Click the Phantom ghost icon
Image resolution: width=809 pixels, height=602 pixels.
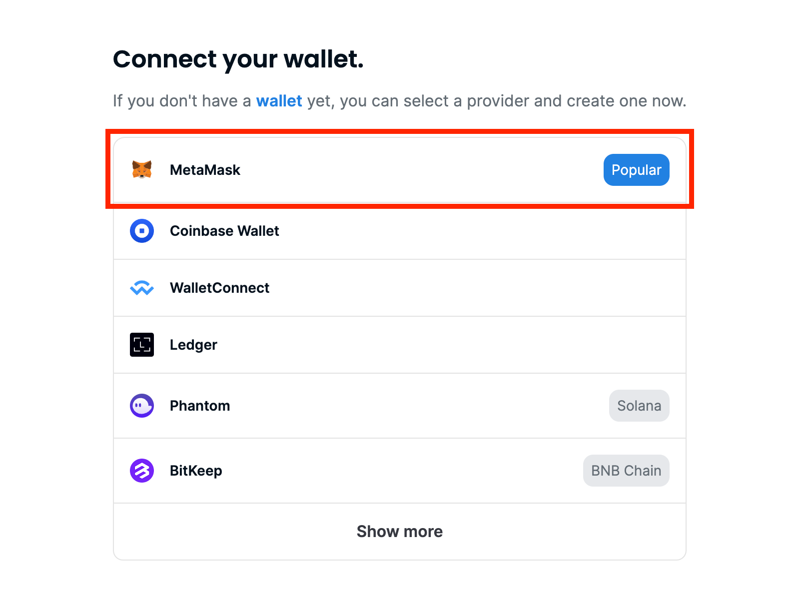142,406
